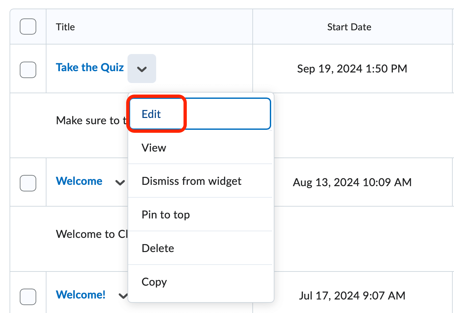This screenshot has width=454, height=313.
Task: Click the Welcome! announcement link
Action: (80, 295)
